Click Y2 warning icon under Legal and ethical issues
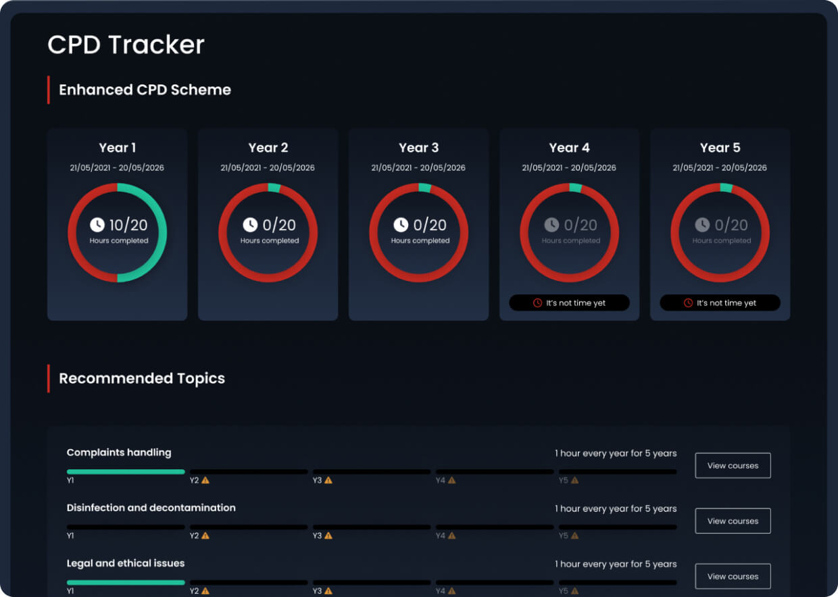Image resolution: width=838 pixels, height=597 pixels. 205,591
